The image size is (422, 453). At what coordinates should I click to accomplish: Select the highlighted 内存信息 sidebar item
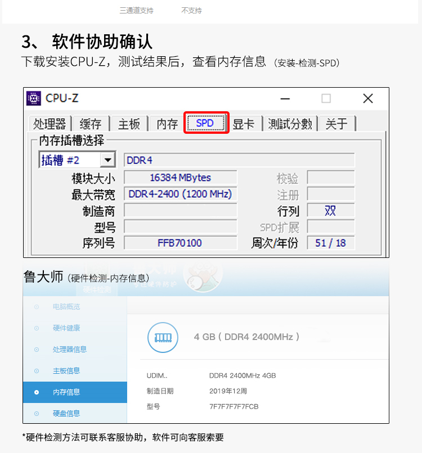pyautogui.click(x=75, y=392)
